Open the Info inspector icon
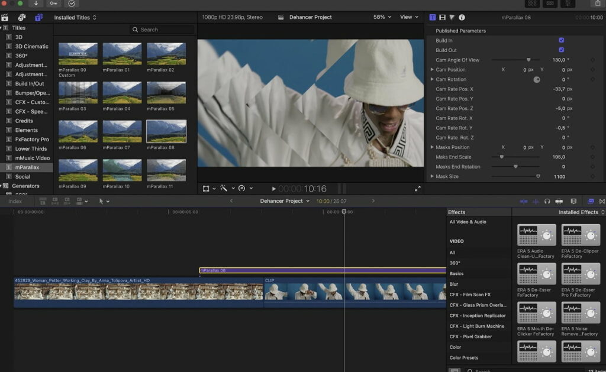The width and height of the screenshot is (606, 372). click(462, 18)
